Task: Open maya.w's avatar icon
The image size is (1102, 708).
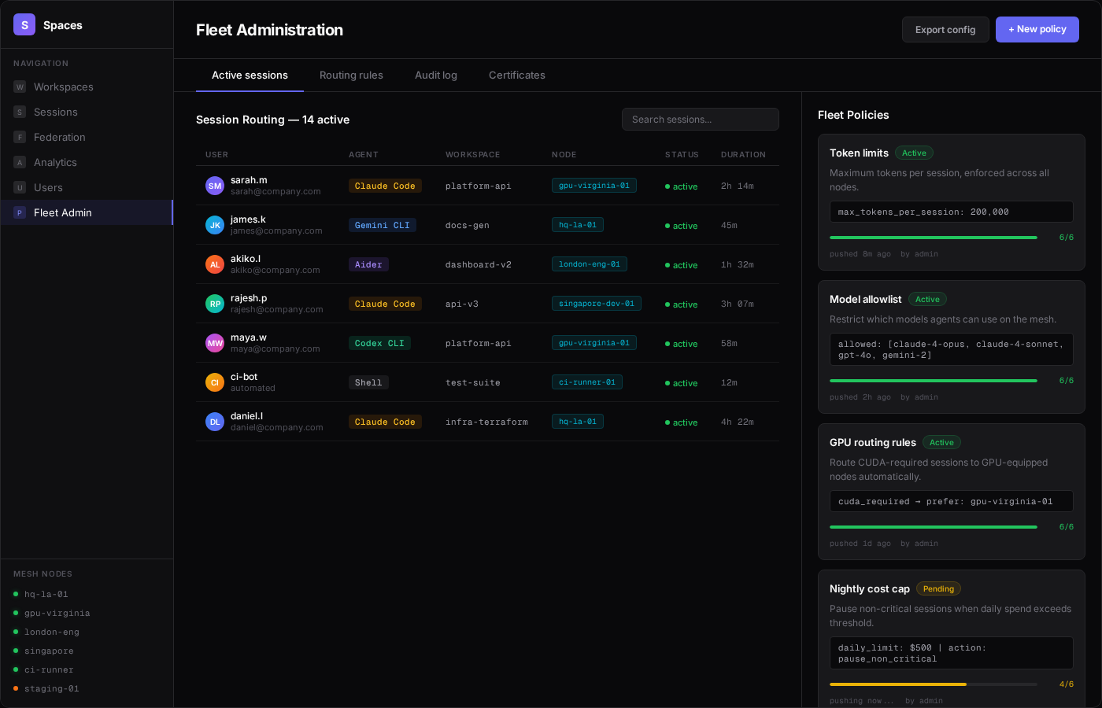Action: click(x=215, y=343)
